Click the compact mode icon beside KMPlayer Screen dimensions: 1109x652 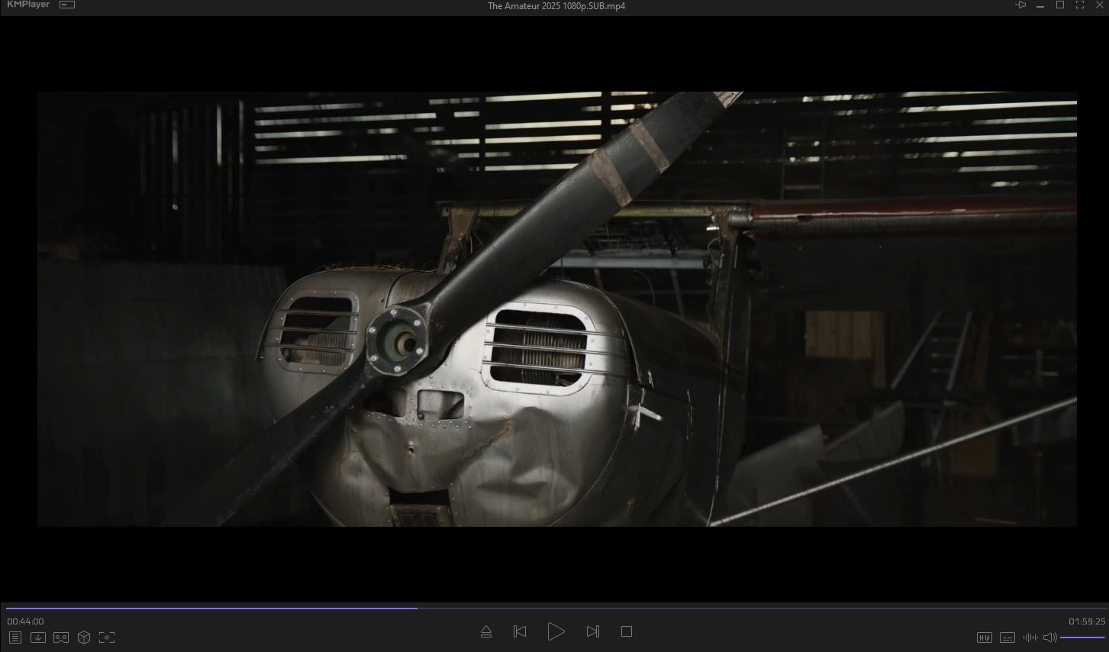click(x=67, y=5)
